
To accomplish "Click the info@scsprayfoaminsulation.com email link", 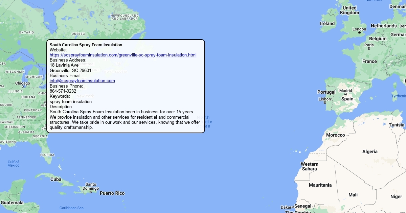I will [x=82, y=81].
